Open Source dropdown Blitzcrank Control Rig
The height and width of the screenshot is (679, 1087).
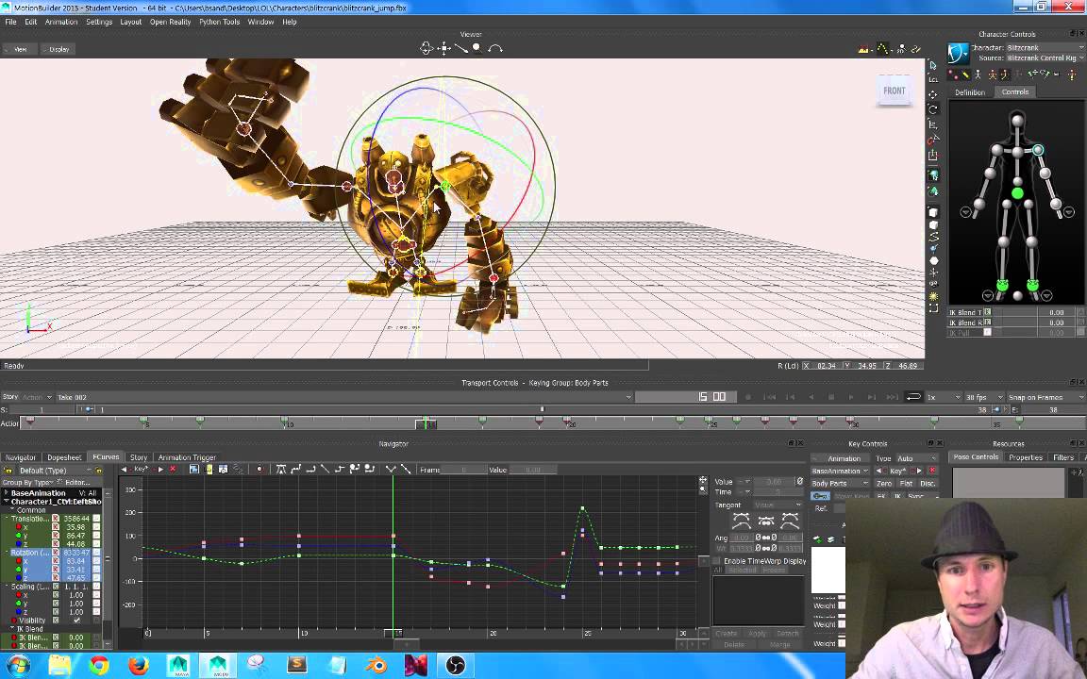click(x=1045, y=58)
